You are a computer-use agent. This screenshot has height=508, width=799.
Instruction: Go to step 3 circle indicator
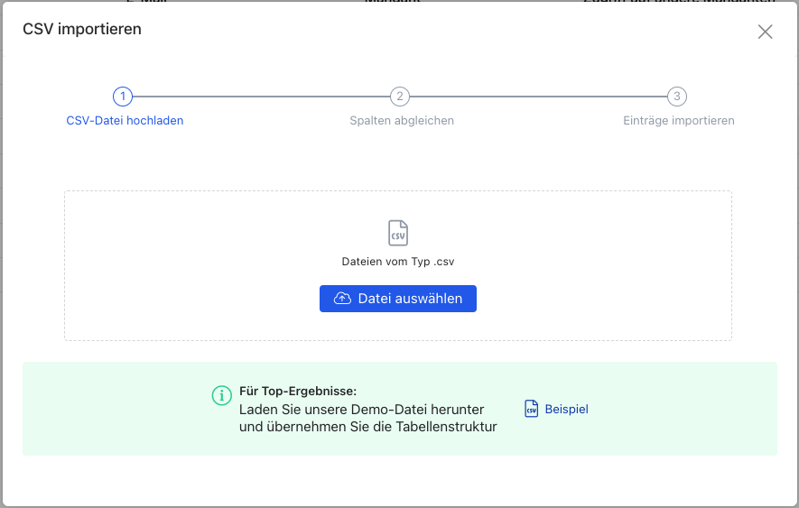tap(677, 97)
